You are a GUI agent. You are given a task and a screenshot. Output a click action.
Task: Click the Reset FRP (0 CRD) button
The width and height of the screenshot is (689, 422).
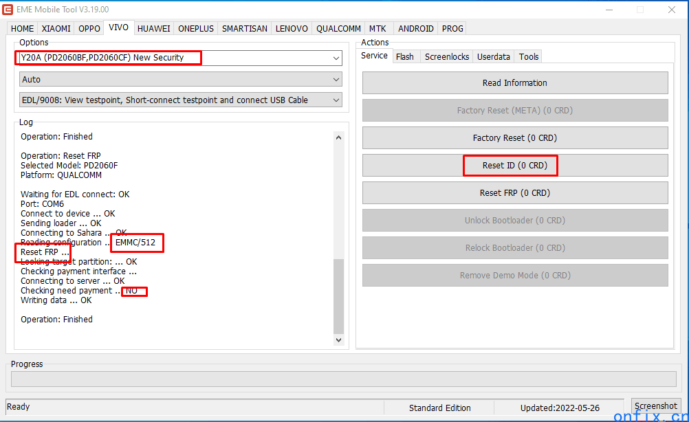(x=515, y=193)
